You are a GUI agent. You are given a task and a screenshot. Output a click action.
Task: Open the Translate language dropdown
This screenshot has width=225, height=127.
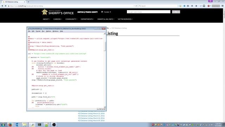(106, 12)
